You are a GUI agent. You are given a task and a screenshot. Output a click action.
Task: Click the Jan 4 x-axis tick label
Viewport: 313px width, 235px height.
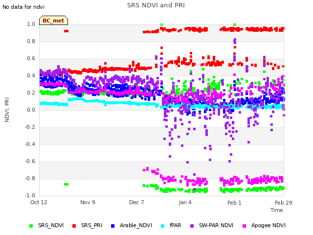click(x=185, y=202)
